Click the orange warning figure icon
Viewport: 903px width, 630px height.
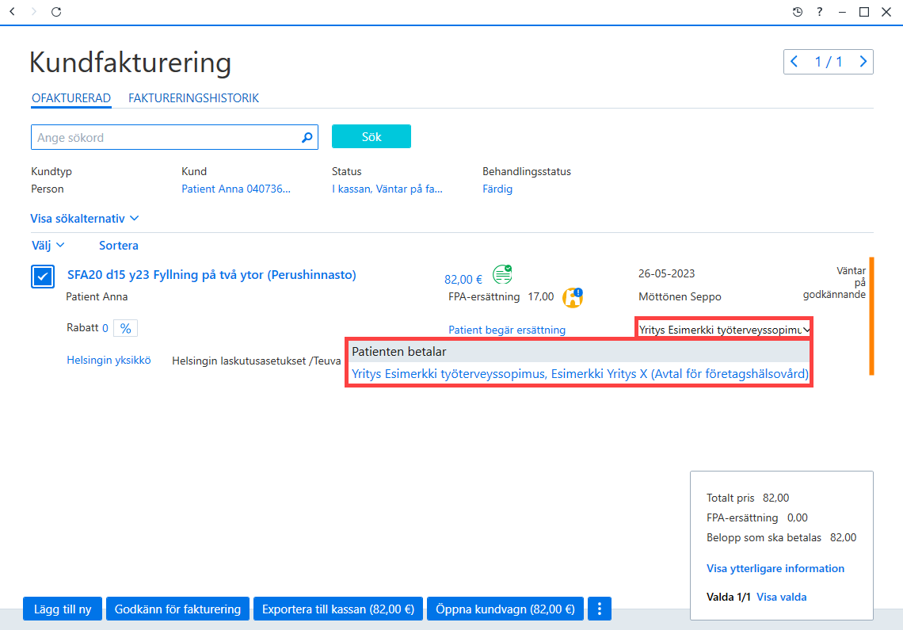573,297
